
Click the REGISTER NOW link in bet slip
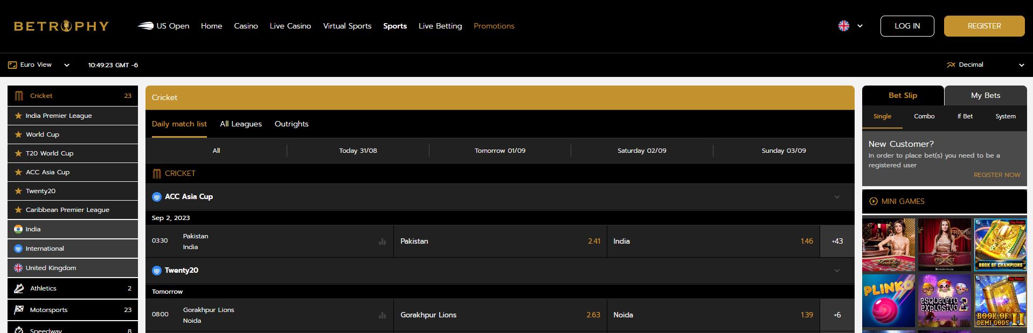click(997, 175)
